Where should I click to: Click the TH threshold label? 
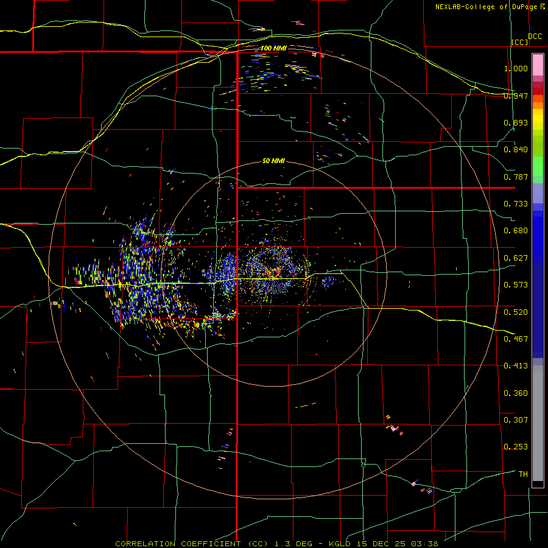tap(523, 474)
